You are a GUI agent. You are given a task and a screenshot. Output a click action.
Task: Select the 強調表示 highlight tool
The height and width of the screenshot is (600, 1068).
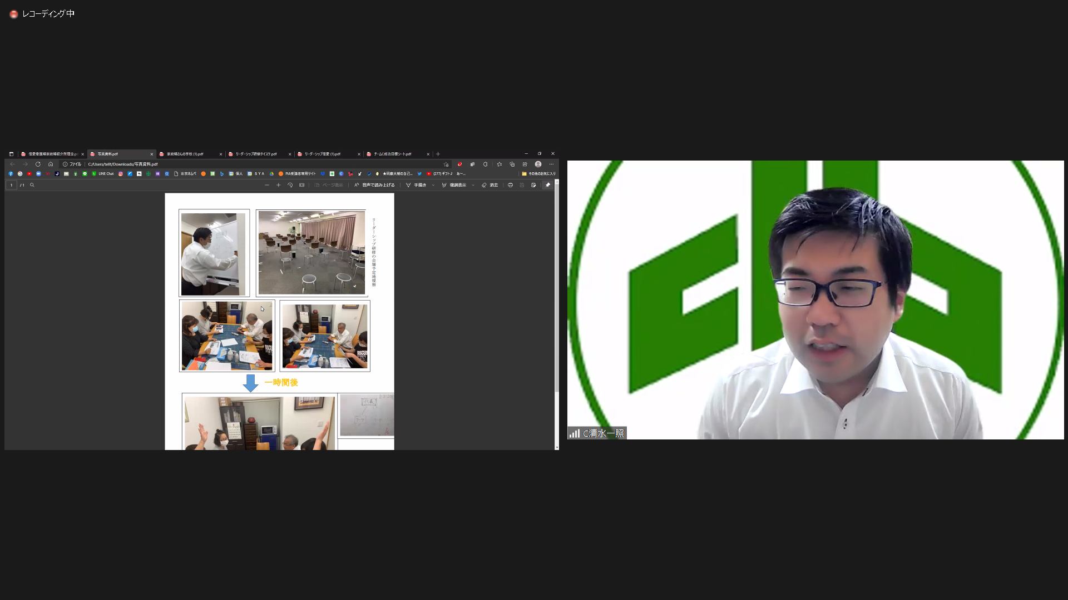[x=454, y=185]
